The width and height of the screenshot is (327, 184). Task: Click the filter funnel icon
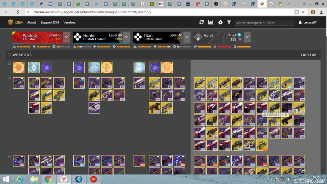click(229, 22)
